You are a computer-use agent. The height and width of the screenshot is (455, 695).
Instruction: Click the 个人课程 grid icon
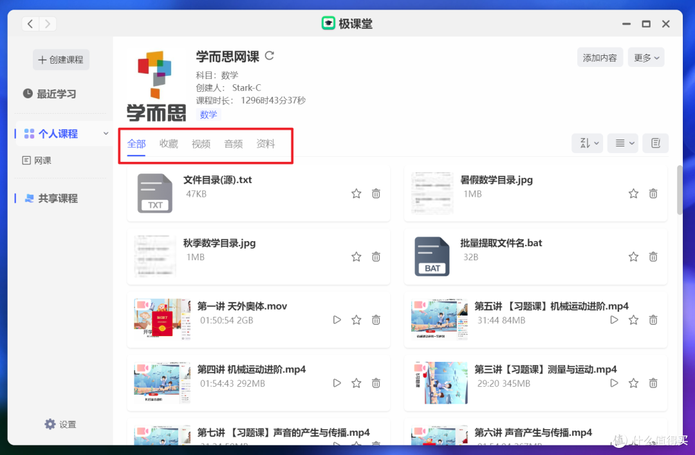(x=29, y=133)
